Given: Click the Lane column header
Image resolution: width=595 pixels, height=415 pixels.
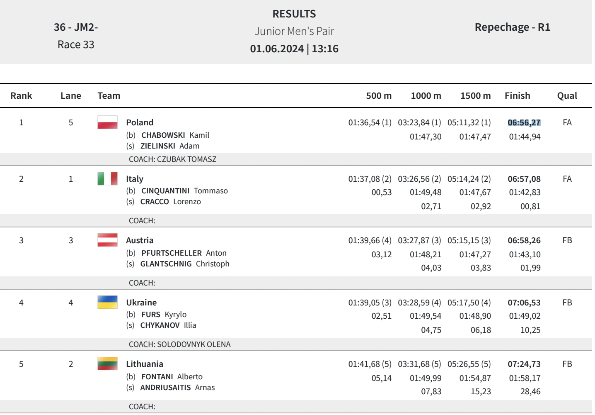Looking at the screenshot, I should click(70, 95).
